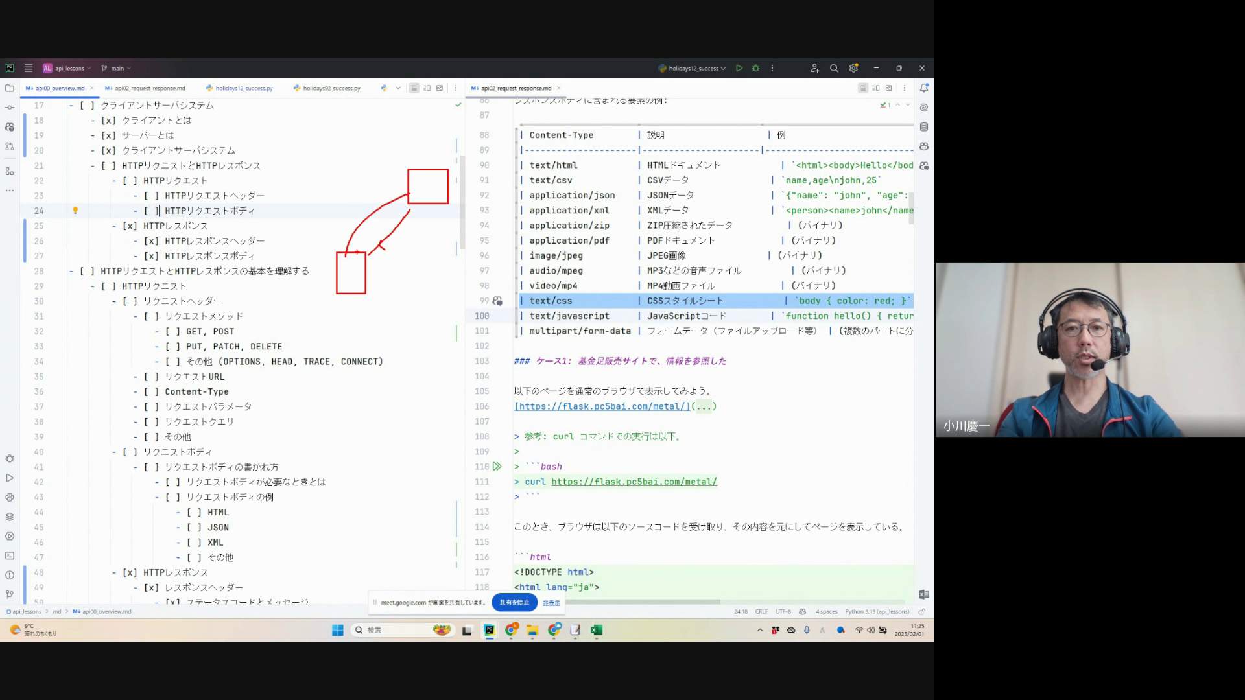Run the holidays12_success configuration
Screen dimensions: 1245x700
(739, 68)
